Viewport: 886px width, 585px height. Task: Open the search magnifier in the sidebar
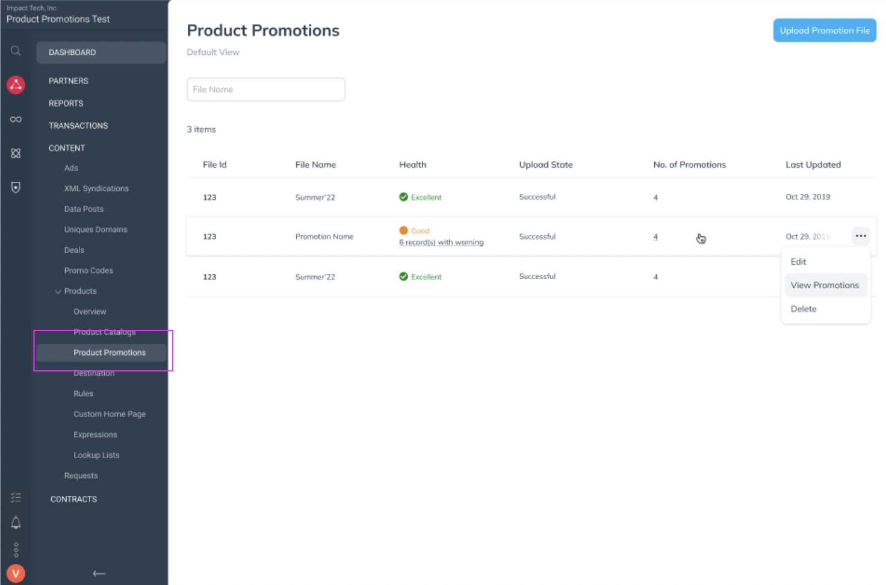(x=16, y=51)
